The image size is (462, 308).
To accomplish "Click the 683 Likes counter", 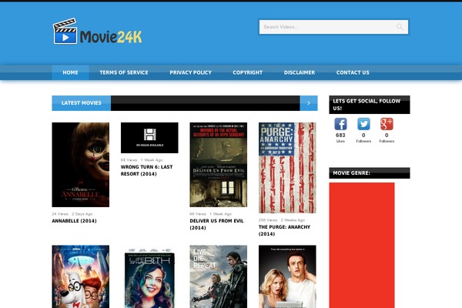I will (x=340, y=137).
